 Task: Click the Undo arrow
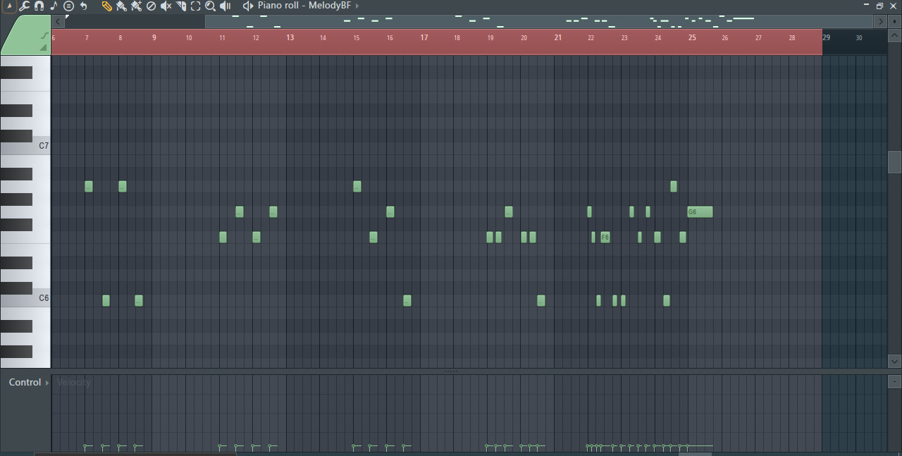82,6
